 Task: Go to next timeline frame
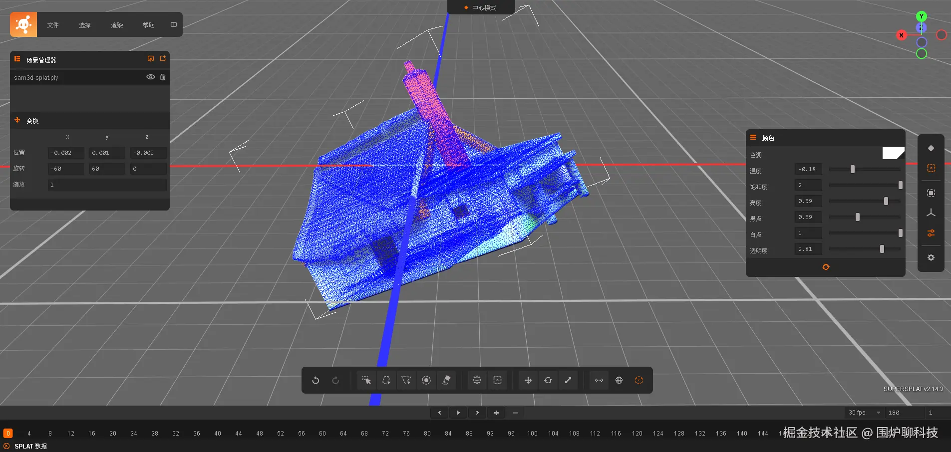477,413
